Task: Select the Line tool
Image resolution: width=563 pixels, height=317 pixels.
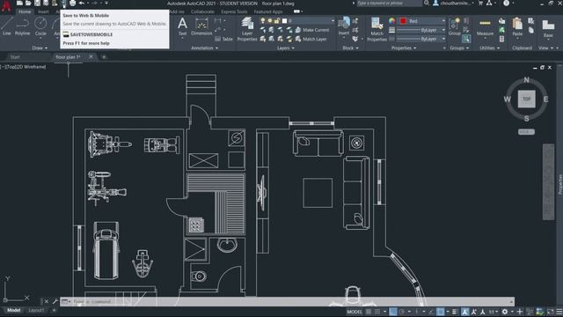Action: point(7,26)
